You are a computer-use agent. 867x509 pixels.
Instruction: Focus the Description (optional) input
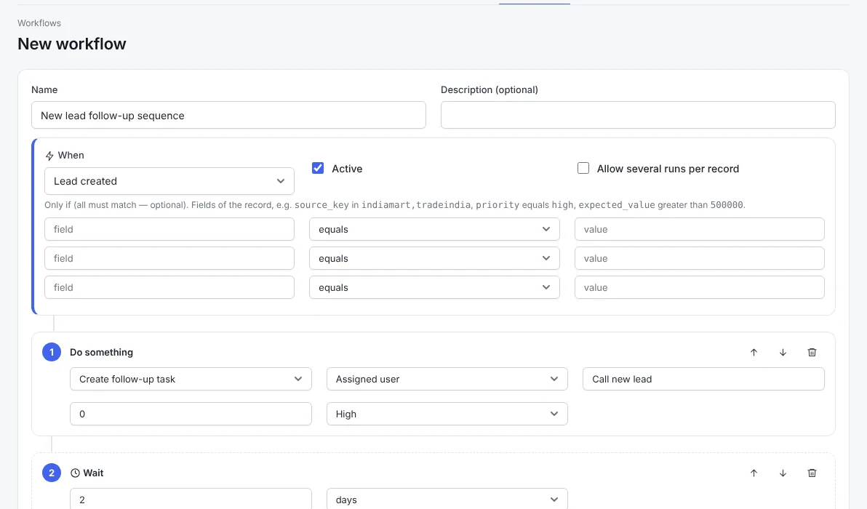point(638,115)
